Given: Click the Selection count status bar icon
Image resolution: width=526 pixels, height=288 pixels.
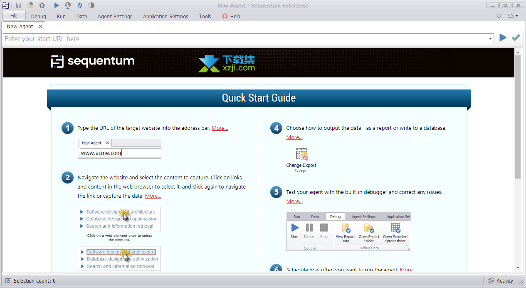Looking at the screenshot, I should [x=8, y=281].
